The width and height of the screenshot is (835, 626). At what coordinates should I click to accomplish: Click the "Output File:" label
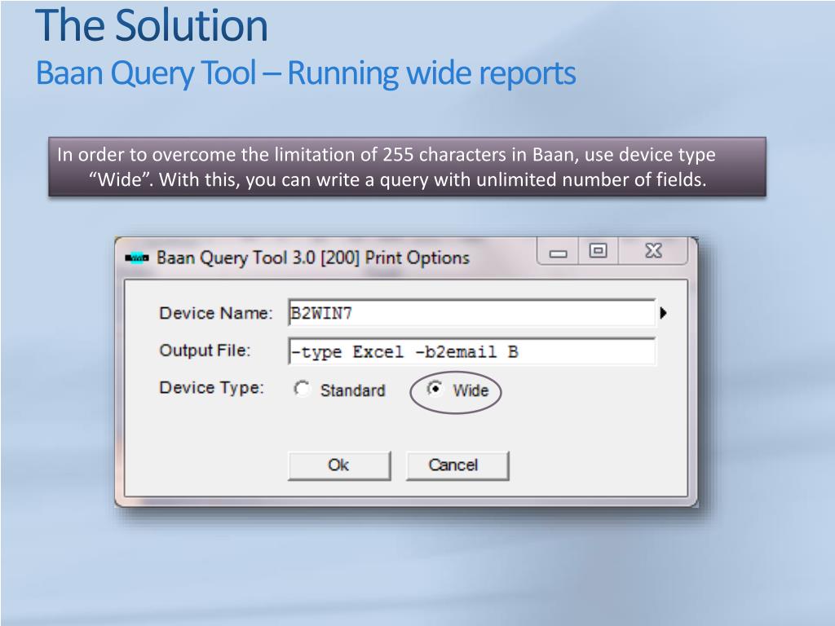point(205,350)
